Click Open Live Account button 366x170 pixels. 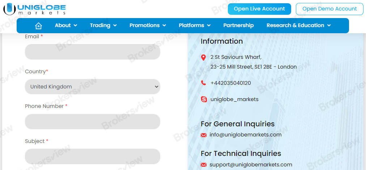pyautogui.click(x=259, y=9)
